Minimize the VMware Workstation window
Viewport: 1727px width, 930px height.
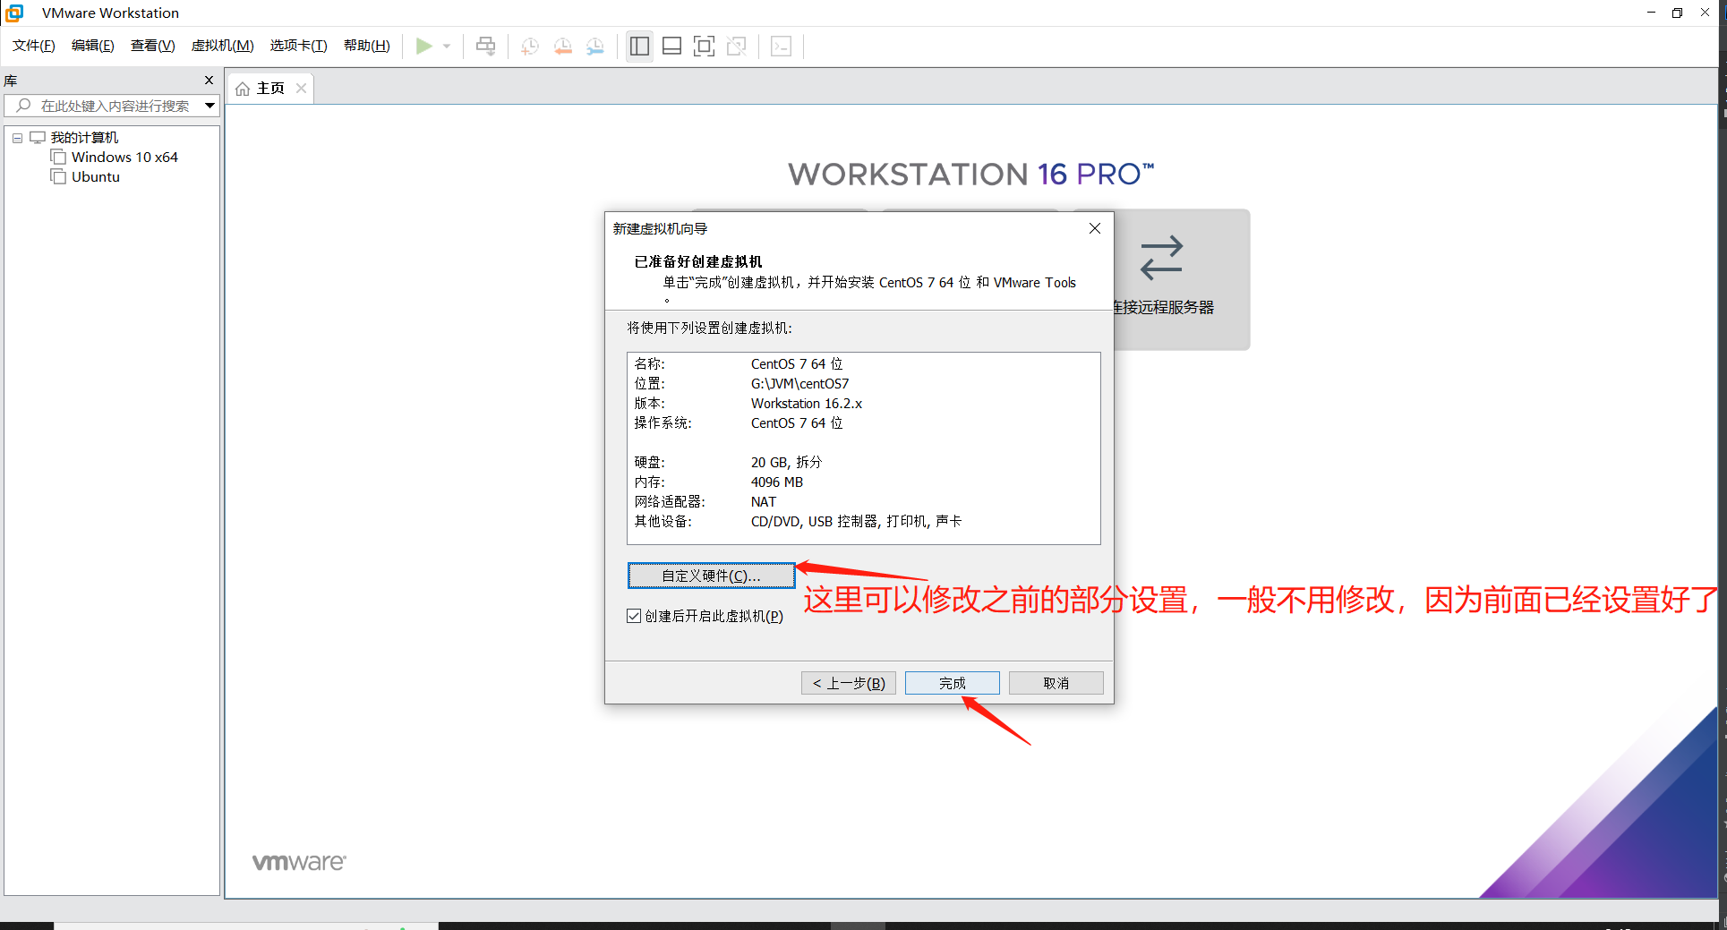pyautogui.click(x=1651, y=13)
